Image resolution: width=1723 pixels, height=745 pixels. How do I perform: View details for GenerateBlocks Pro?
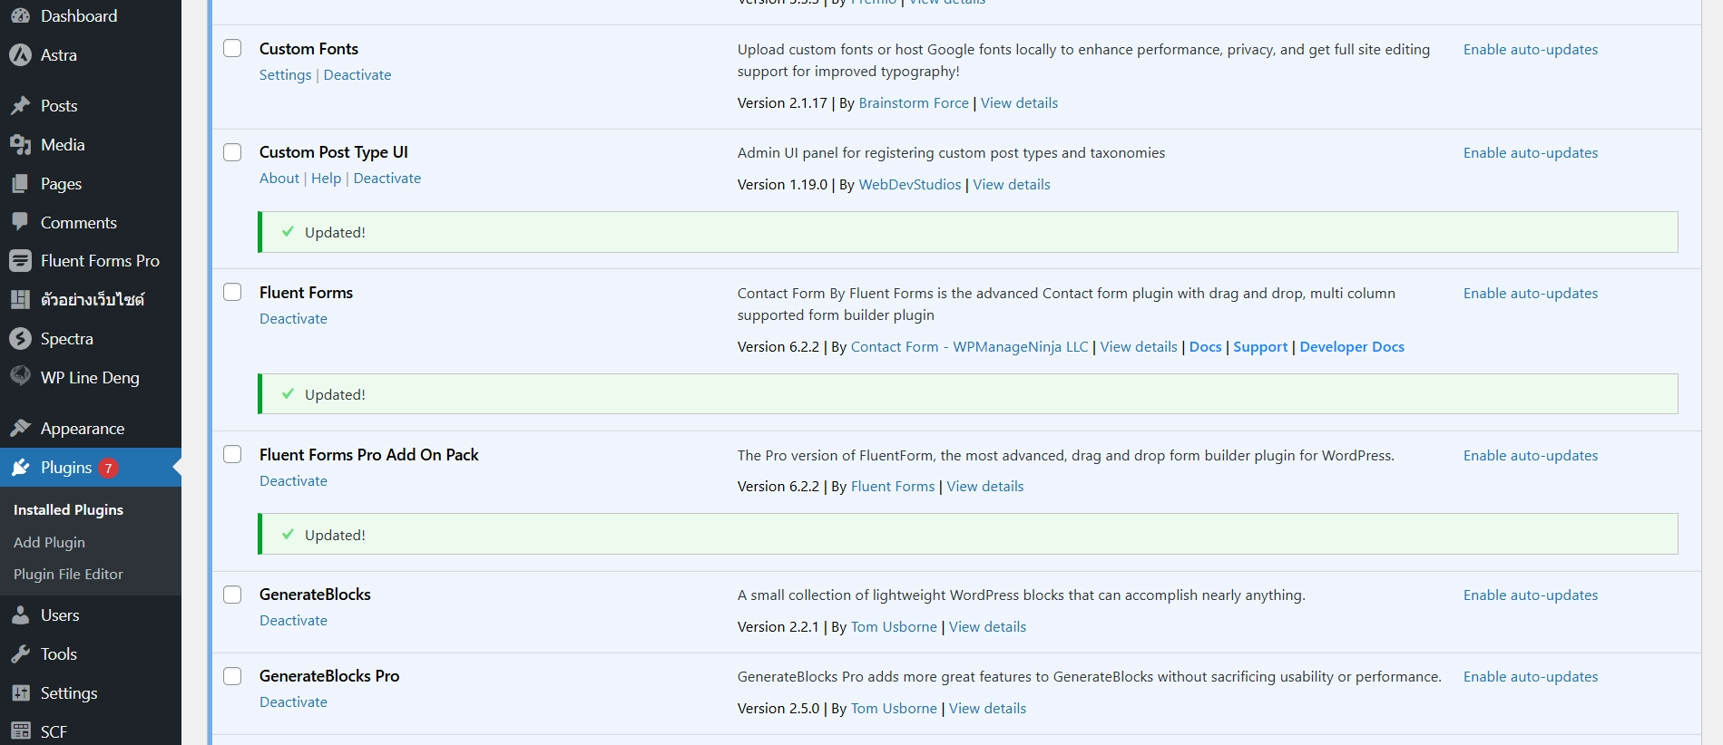pos(988,708)
